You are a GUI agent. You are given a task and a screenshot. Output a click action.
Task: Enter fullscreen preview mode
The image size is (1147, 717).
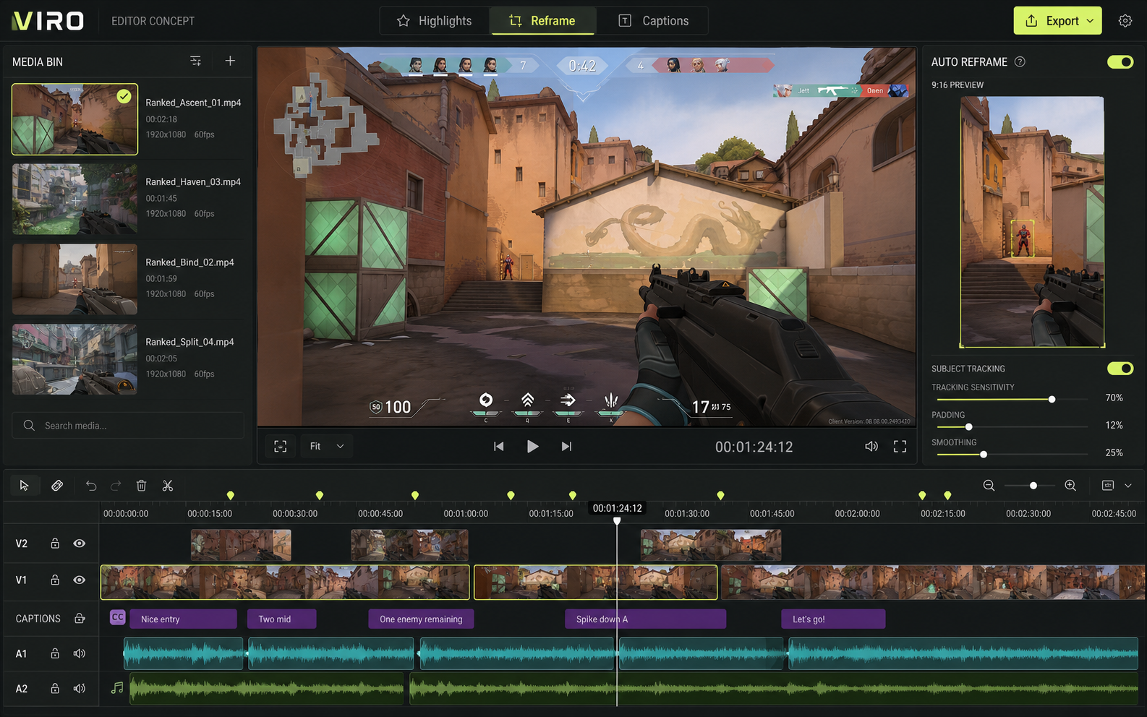coord(900,447)
